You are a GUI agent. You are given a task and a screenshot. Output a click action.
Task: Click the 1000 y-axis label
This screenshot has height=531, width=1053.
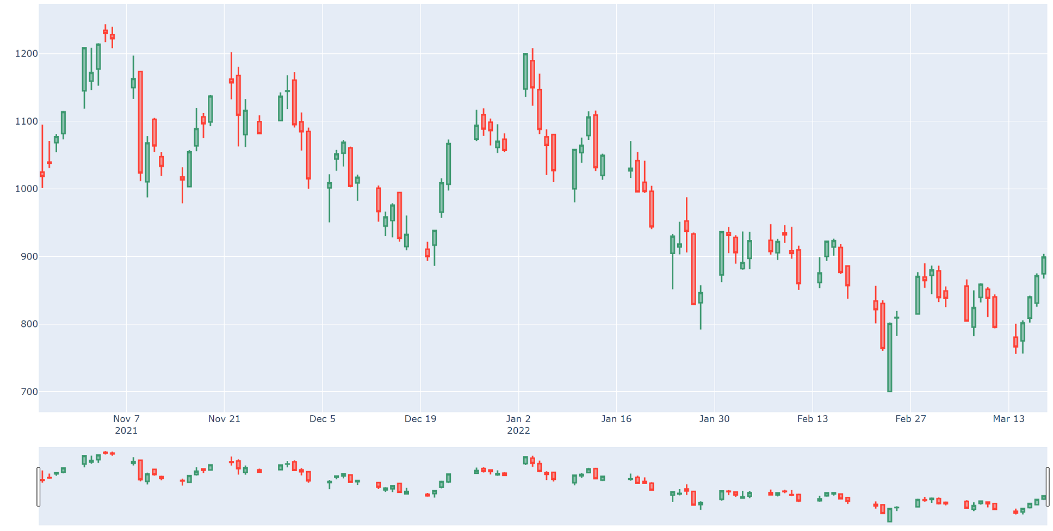(27, 189)
